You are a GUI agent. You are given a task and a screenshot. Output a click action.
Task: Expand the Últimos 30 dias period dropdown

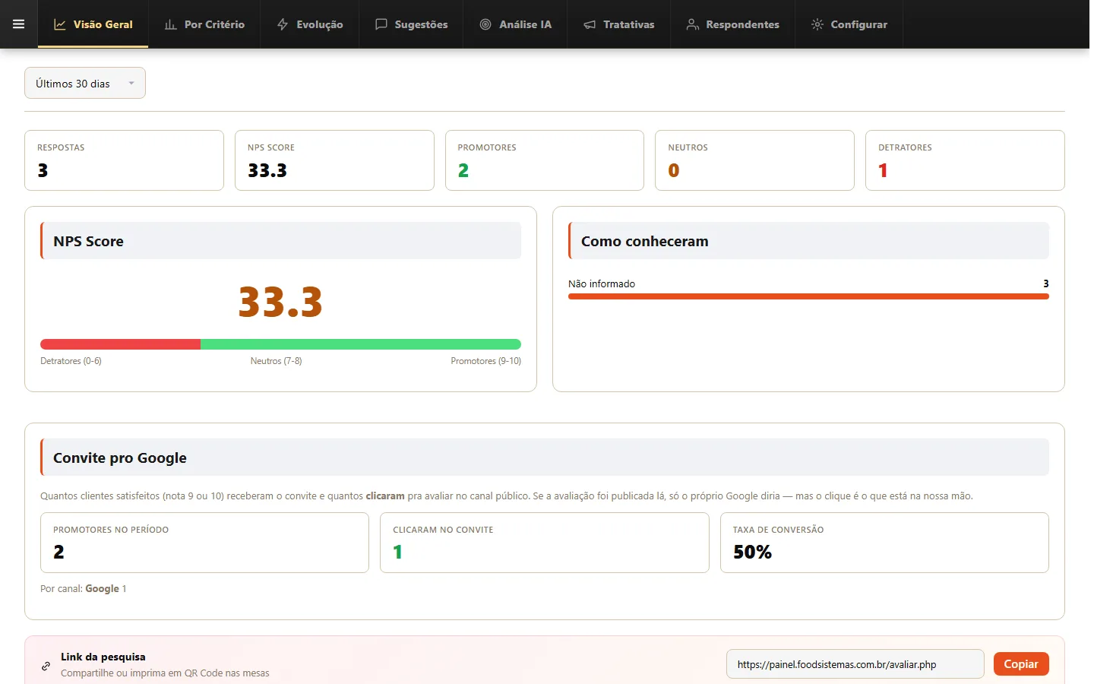pyautogui.click(x=85, y=83)
